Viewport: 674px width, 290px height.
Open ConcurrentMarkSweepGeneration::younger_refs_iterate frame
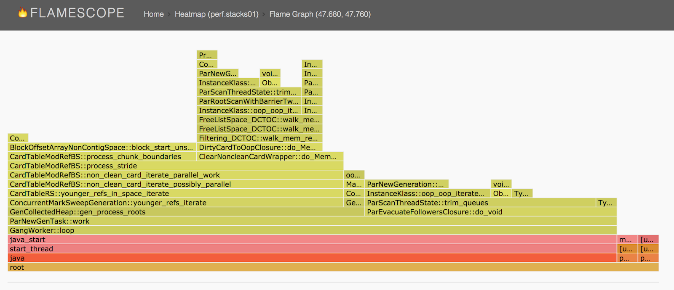point(176,203)
